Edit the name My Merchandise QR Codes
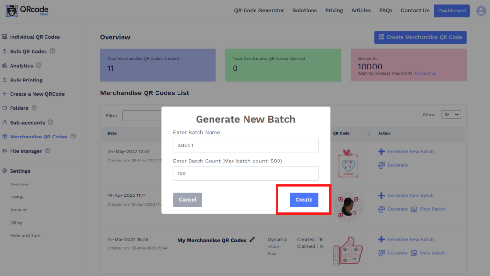Image resolution: width=490 pixels, height=276 pixels. click(x=252, y=240)
